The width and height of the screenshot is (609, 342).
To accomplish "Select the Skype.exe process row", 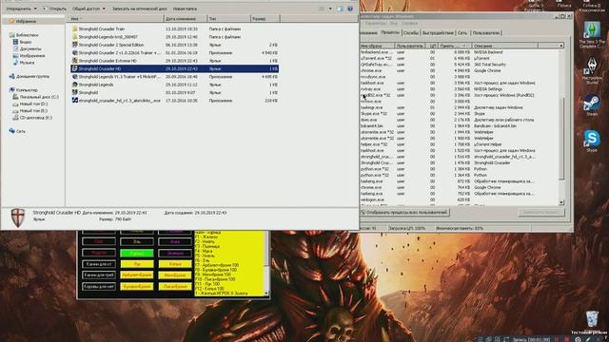I will 459,114.
